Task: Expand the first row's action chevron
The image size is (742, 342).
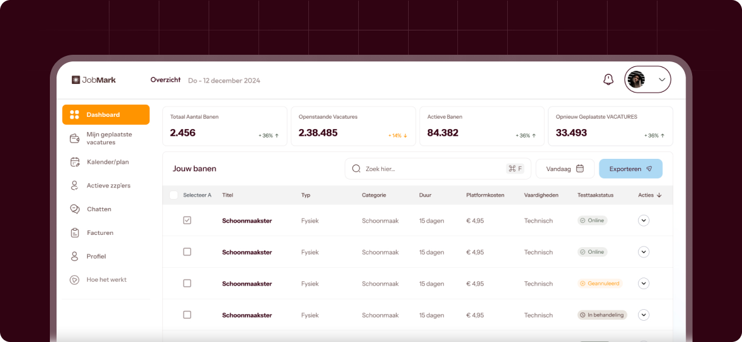Action: coord(643,221)
